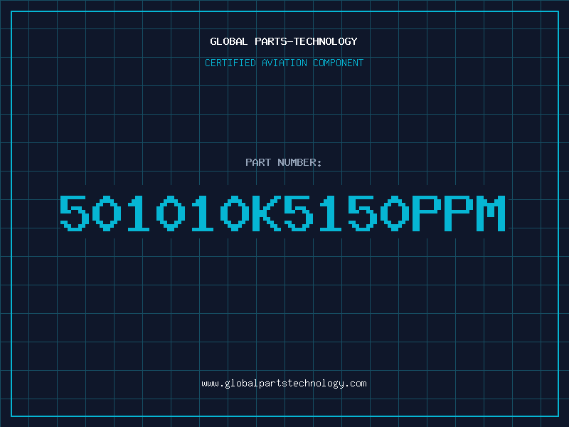The height and width of the screenshot is (427, 569).
Task: Select the CERTIFIED AVIATION COMPONENT subtitle
Action: coord(284,63)
